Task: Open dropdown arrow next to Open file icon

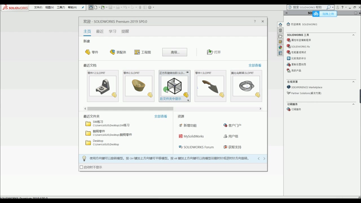Action: [107, 7]
